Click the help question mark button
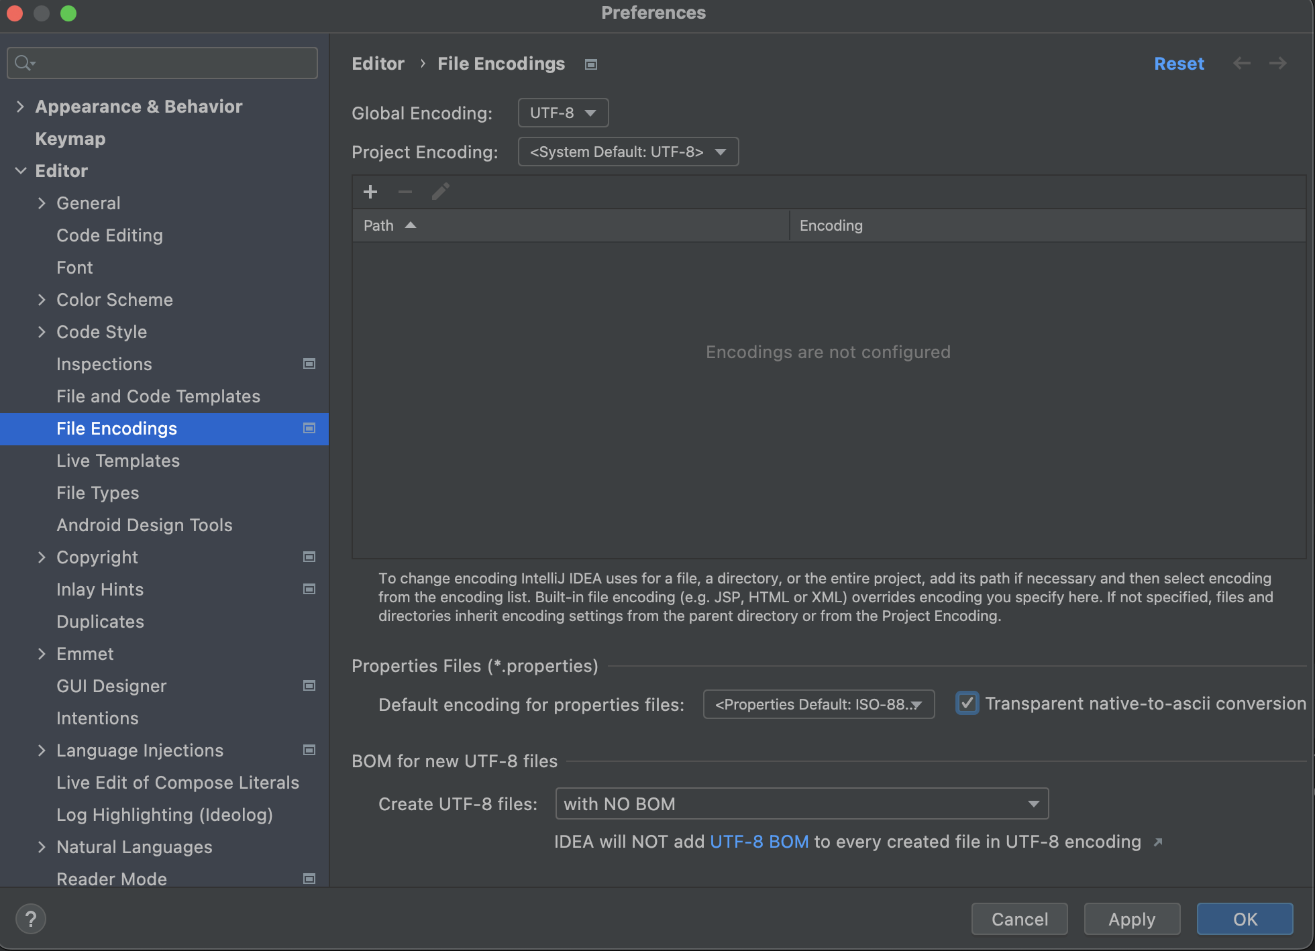The image size is (1315, 951). [31, 919]
